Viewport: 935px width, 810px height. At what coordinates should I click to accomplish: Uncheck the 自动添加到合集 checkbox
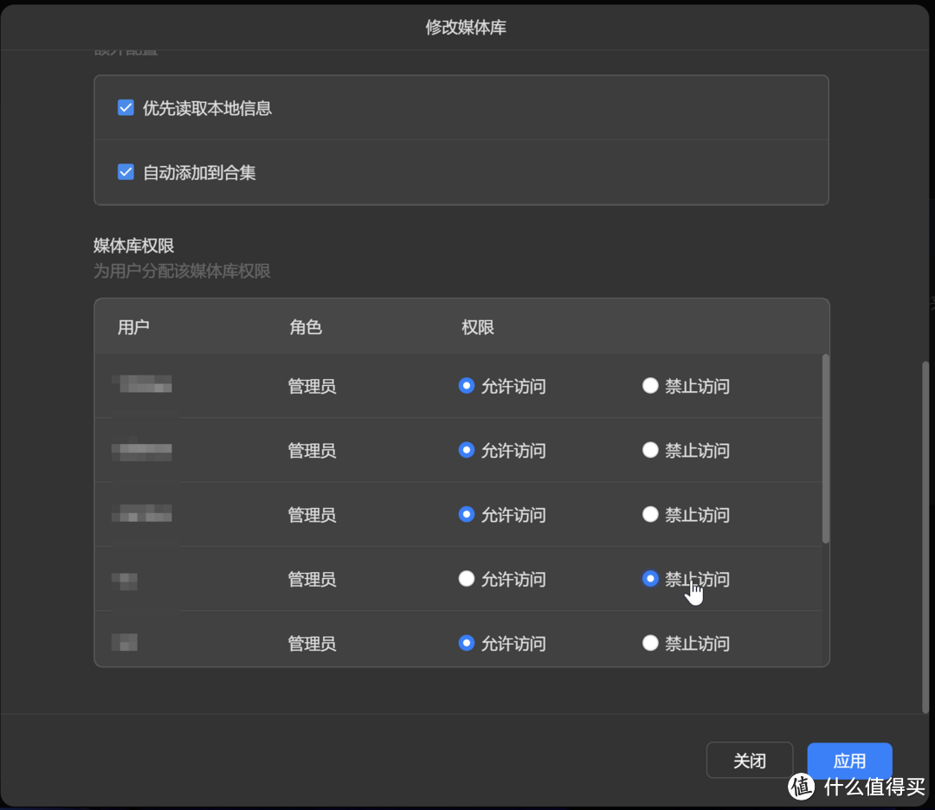pos(126,171)
